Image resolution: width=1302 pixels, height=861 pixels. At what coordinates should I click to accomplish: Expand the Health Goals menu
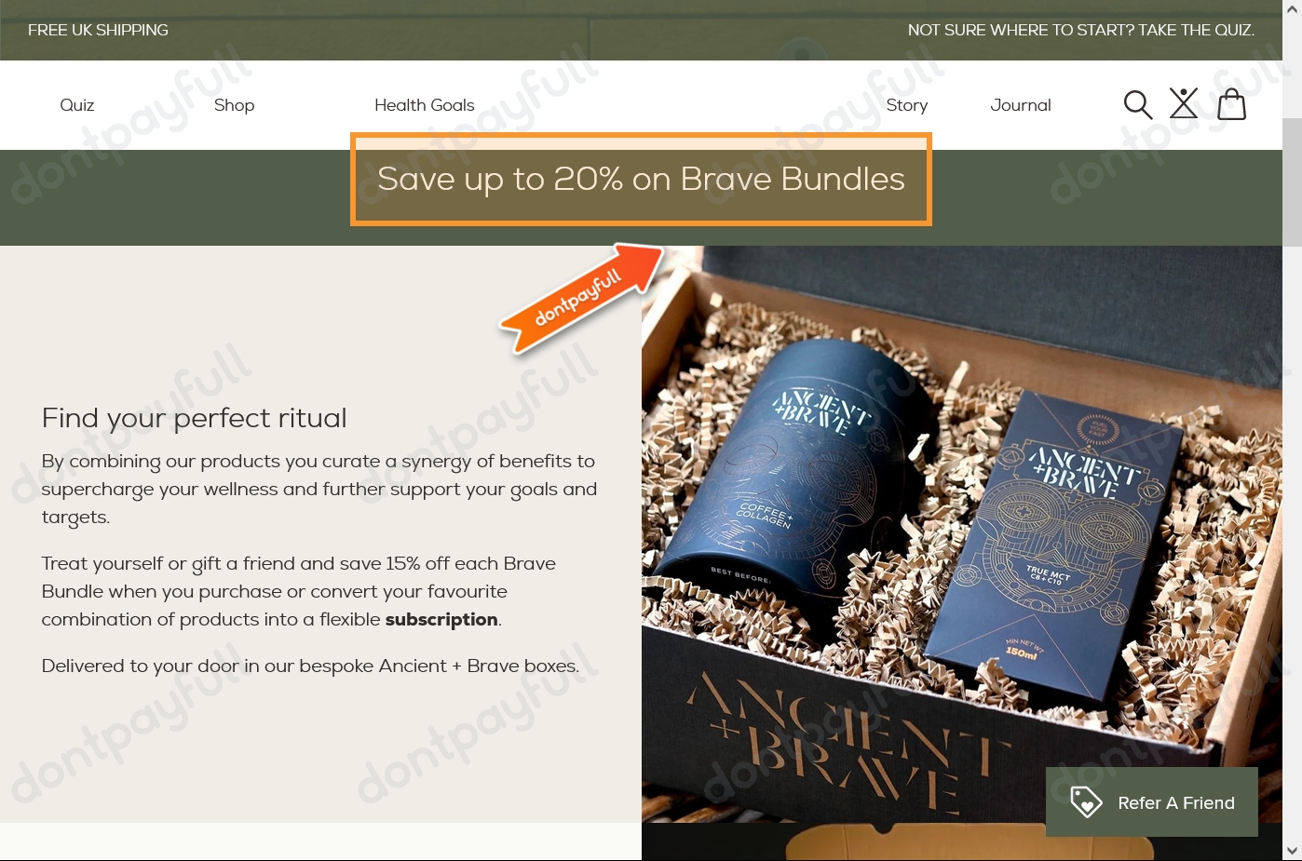425,105
